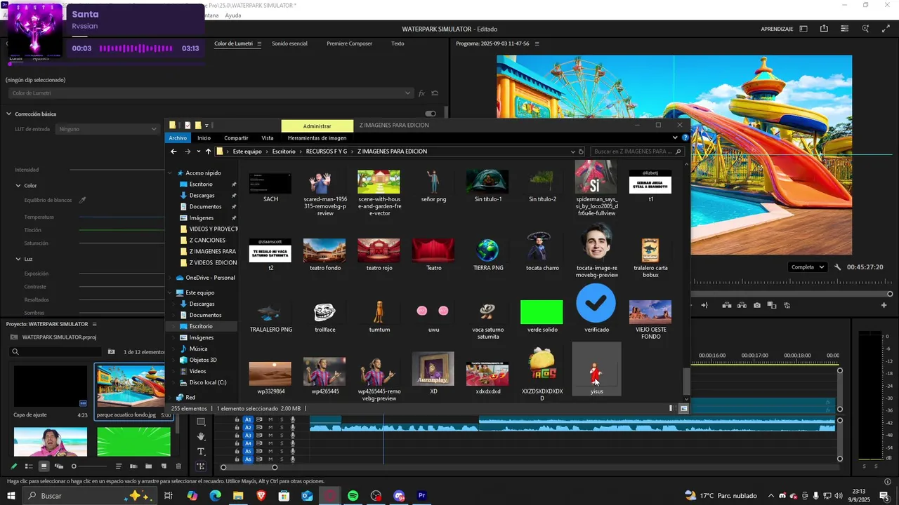Switch to Premiere Composer tab
The height and width of the screenshot is (505, 899).
349,43
